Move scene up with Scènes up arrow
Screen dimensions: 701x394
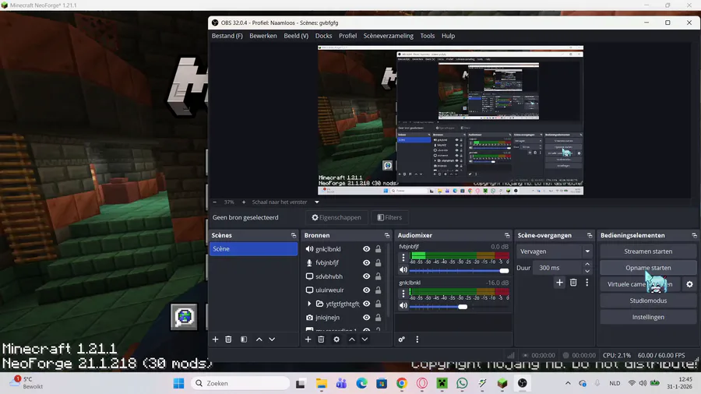pyautogui.click(x=259, y=339)
